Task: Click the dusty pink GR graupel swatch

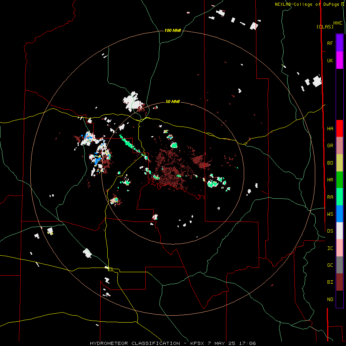Action: (x=339, y=146)
